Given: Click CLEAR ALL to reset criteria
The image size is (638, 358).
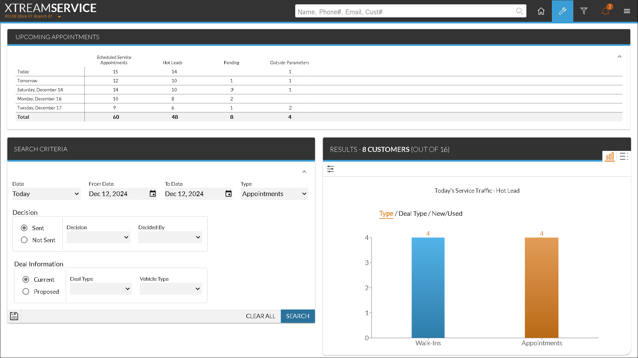Looking at the screenshot, I should pos(260,316).
